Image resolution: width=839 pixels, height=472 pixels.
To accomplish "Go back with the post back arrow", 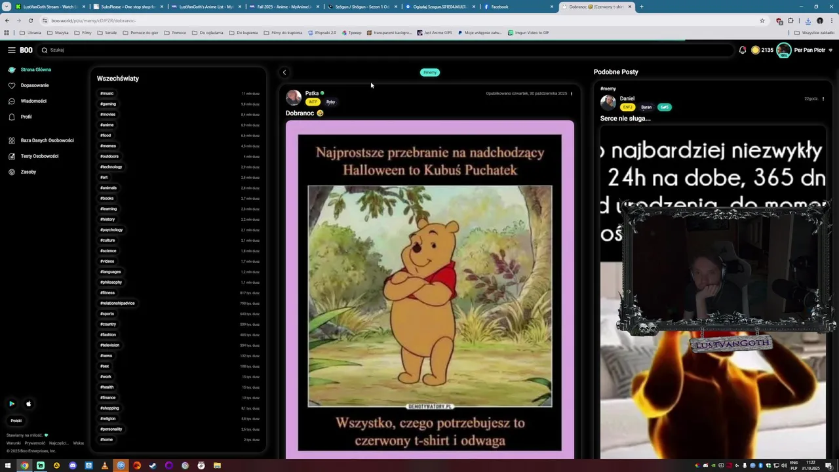I will 284,72.
